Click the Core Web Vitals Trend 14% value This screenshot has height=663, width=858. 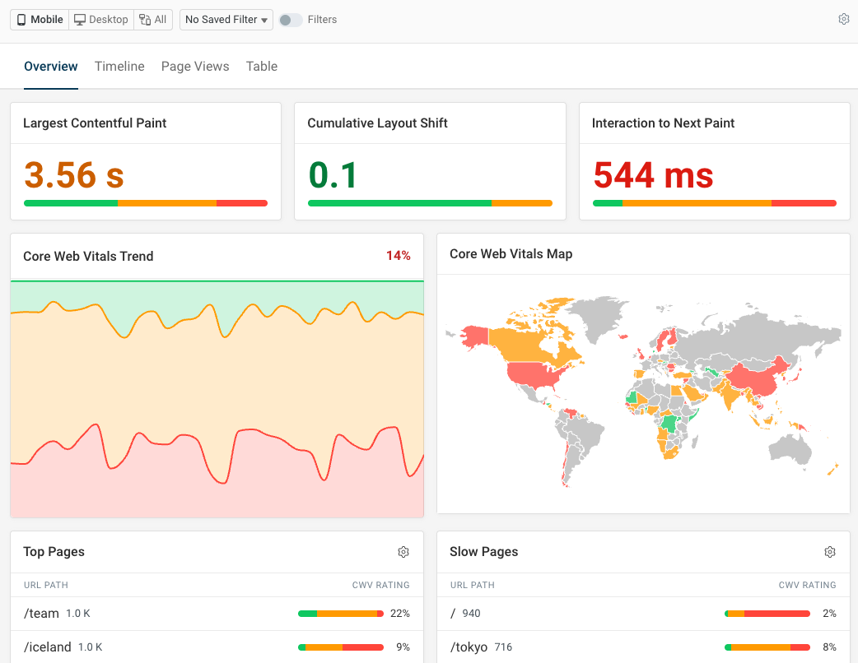[x=399, y=256]
